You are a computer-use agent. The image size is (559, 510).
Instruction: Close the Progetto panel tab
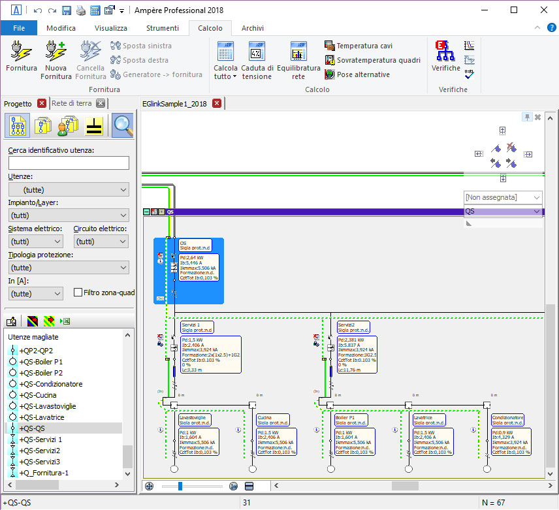click(x=42, y=103)
